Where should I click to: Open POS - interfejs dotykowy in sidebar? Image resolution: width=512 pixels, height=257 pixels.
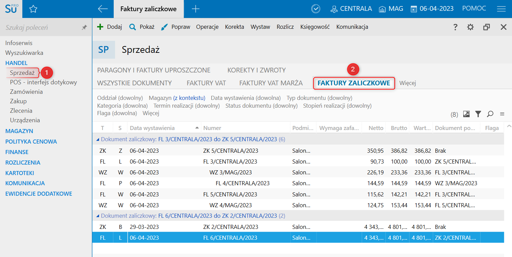click(x=43, y=82)
